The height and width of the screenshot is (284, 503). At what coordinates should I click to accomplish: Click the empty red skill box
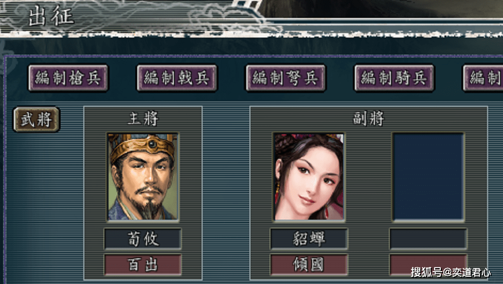(x=428, y=265)
